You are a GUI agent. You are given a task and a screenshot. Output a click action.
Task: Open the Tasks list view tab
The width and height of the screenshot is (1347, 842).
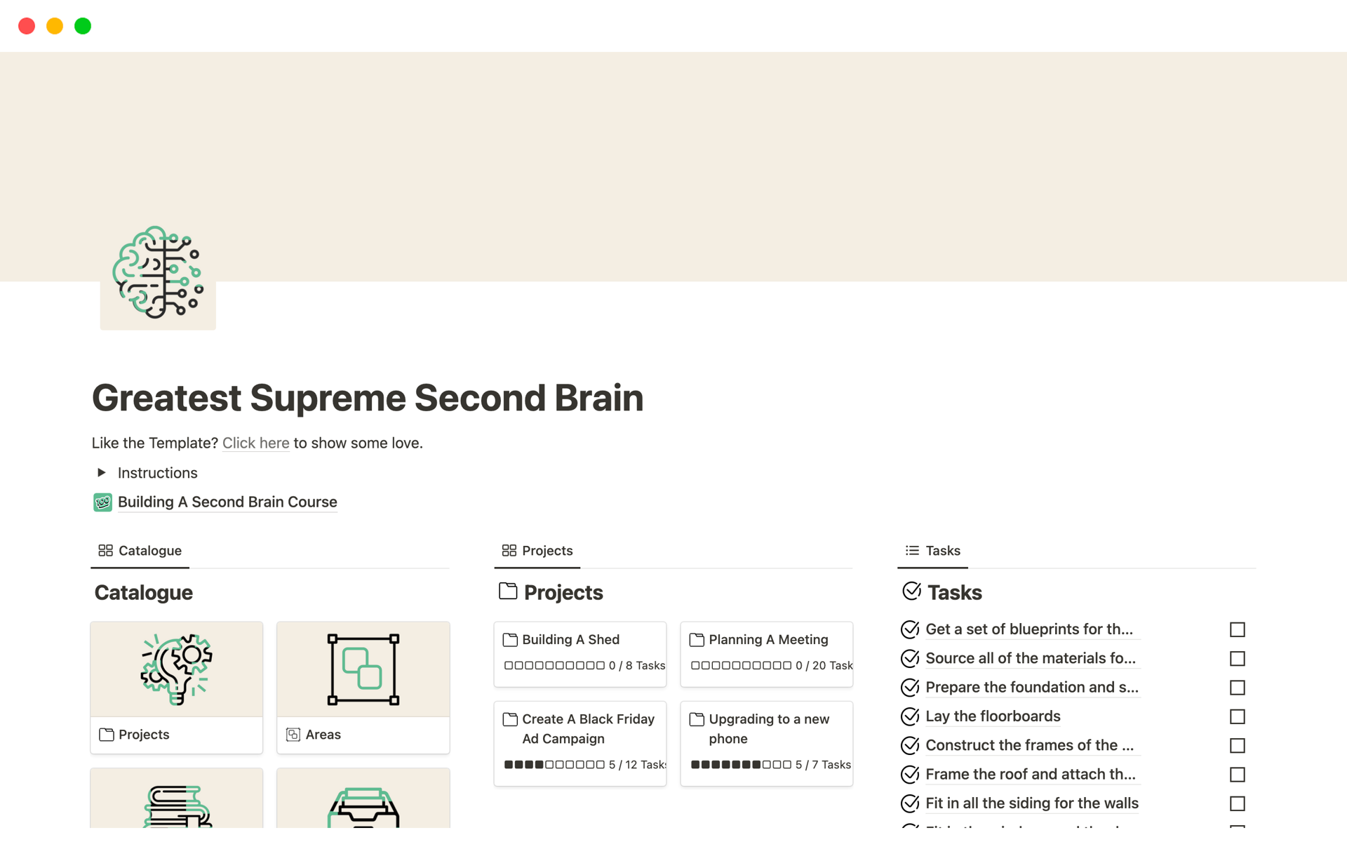coord(933,551)
